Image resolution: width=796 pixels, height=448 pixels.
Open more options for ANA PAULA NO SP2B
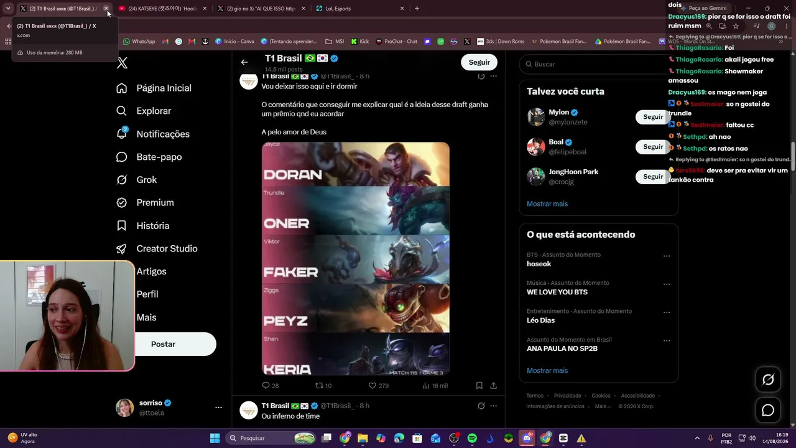pyautogui.click(x=667, y=341)
